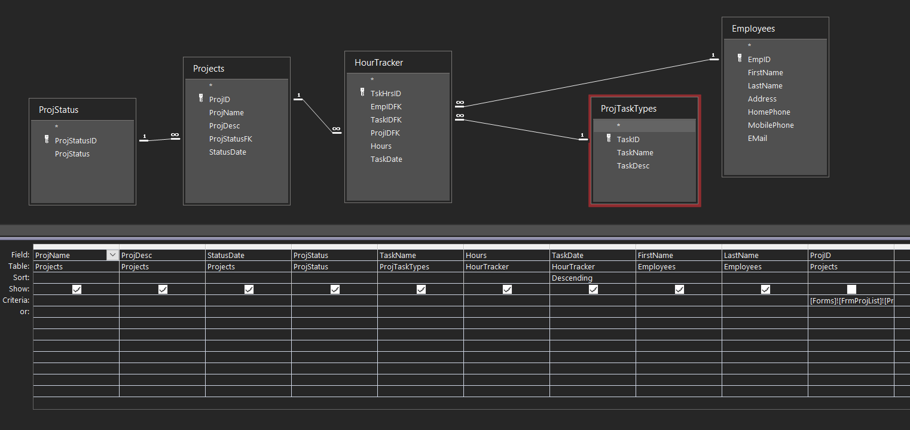This screenshot has height=430, width=910.
Task: Select ProjDesc field in Projects table list
Action: click(225, 126)
